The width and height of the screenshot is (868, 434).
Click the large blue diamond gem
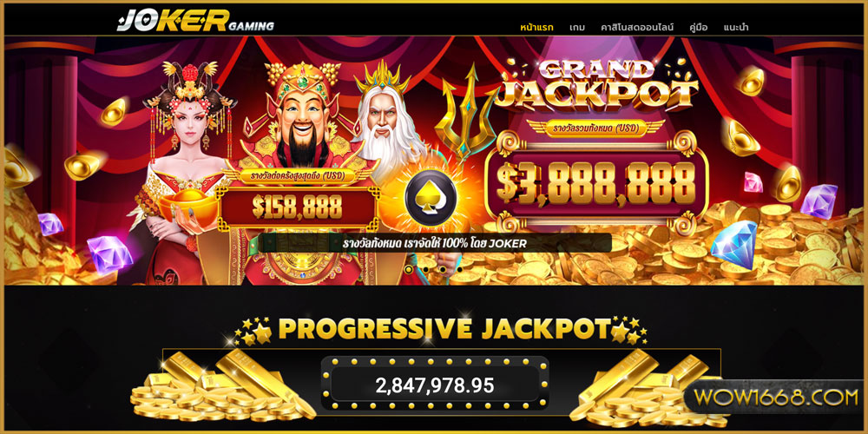(733, 246)
